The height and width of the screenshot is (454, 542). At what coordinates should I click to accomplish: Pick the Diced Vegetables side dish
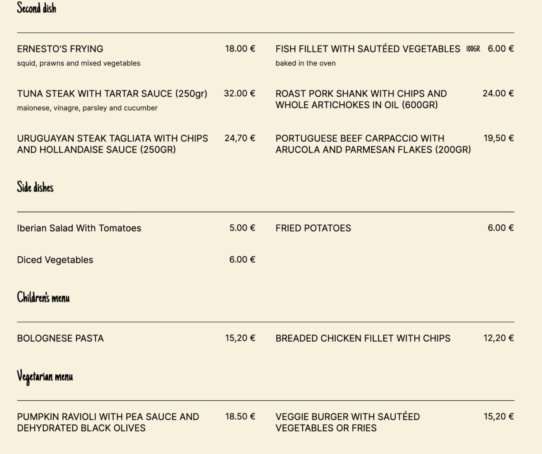pos(55,260)
